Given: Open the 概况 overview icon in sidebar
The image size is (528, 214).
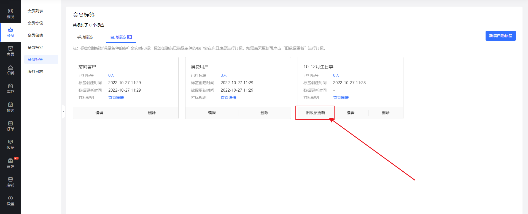Looking at the screenshot, I should click(10, 13).
